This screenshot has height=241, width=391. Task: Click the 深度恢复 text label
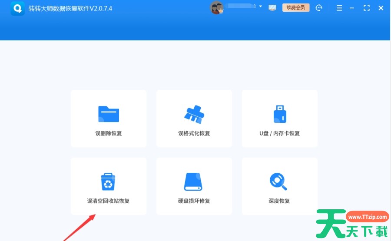point(279,201)
